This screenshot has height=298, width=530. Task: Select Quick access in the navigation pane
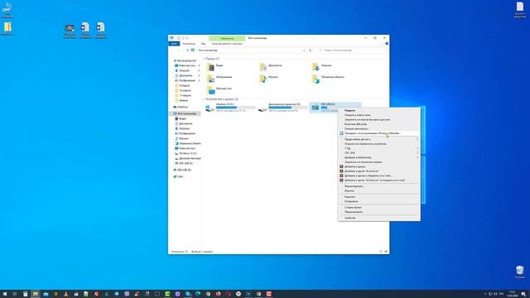[x=185, y=60]
